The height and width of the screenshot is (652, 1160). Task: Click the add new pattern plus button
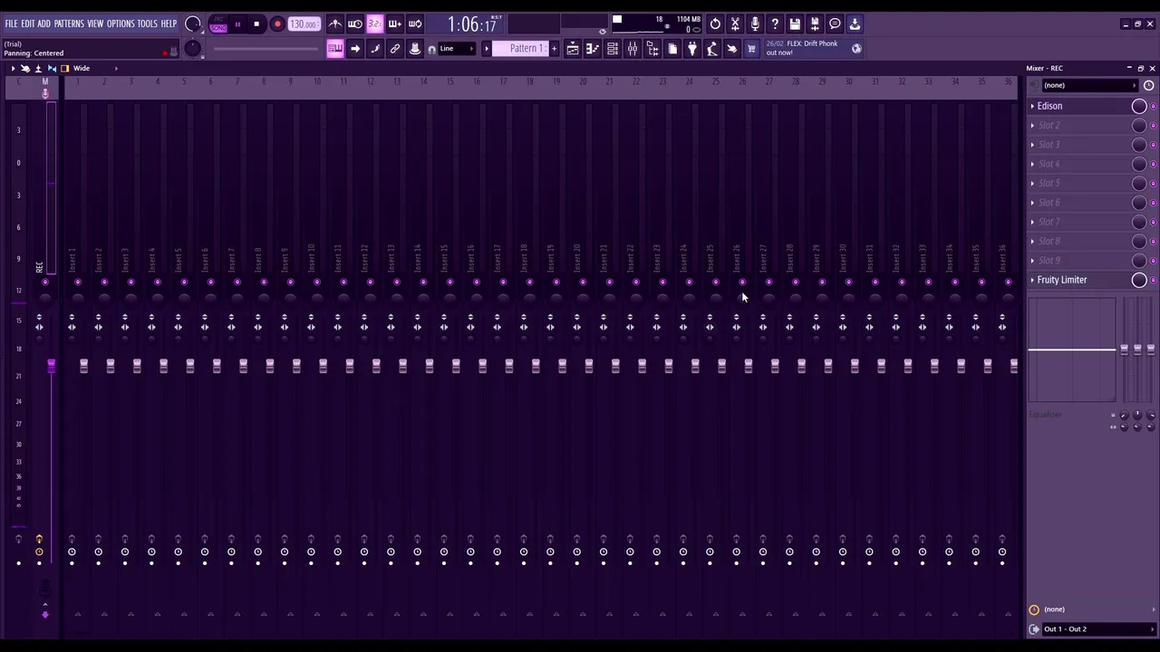click(554, 49)
